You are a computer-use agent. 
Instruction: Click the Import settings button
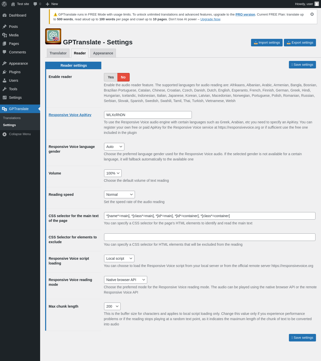267,43
